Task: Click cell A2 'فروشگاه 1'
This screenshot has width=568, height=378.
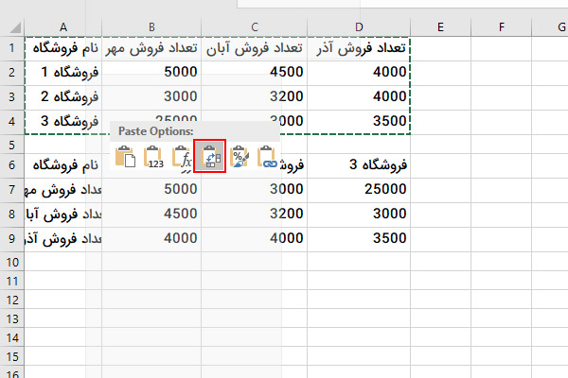Action: [x=63, y=73]
